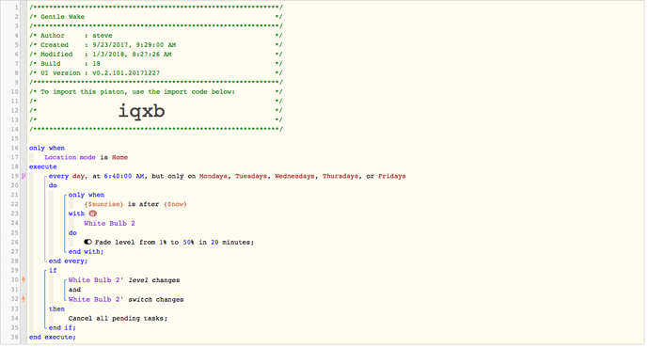Click the "end with;" statement
The width and height of the screenshot is (649, 348).
click(87, 251)
